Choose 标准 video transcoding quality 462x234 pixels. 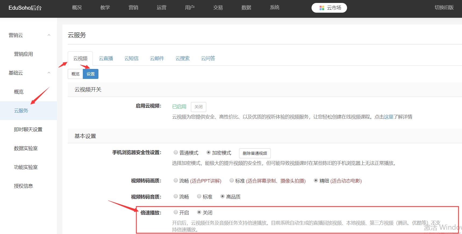(232, 180)
